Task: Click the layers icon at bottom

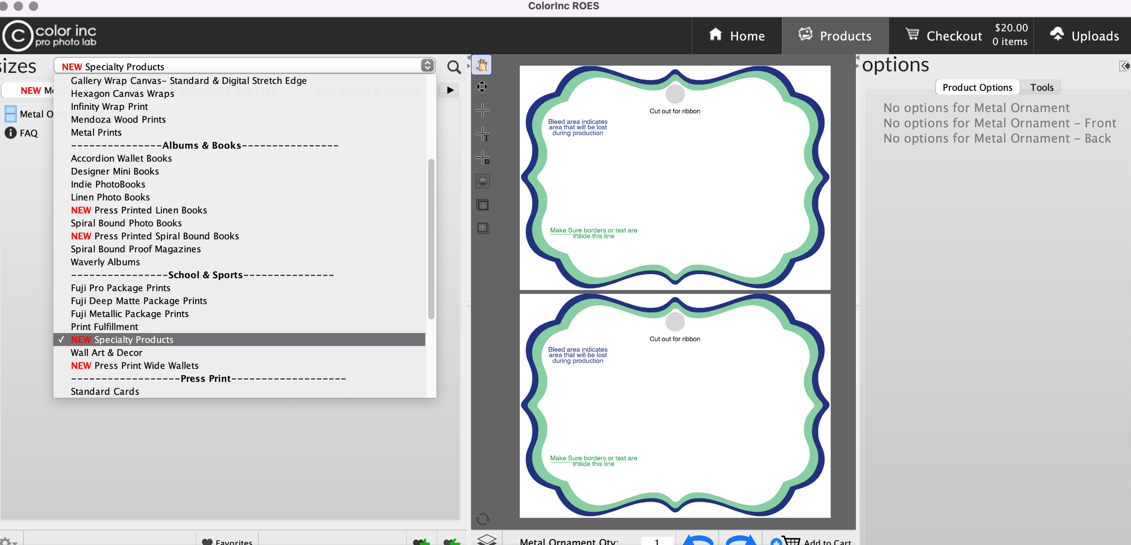Action: [487, 540]
